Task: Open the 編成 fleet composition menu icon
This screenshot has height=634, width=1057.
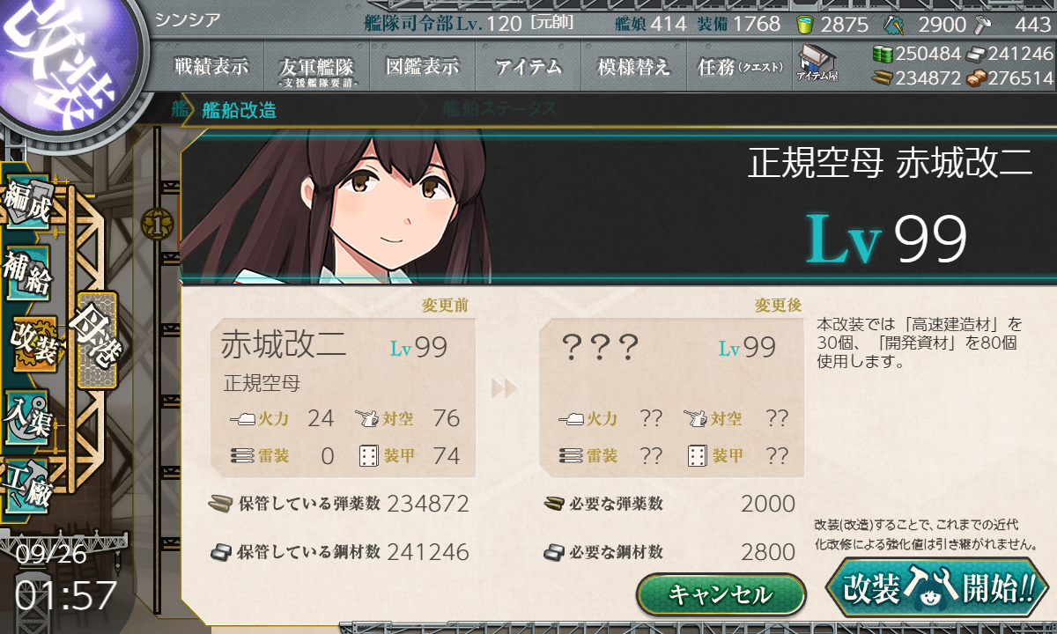Action: pos(26,204)
